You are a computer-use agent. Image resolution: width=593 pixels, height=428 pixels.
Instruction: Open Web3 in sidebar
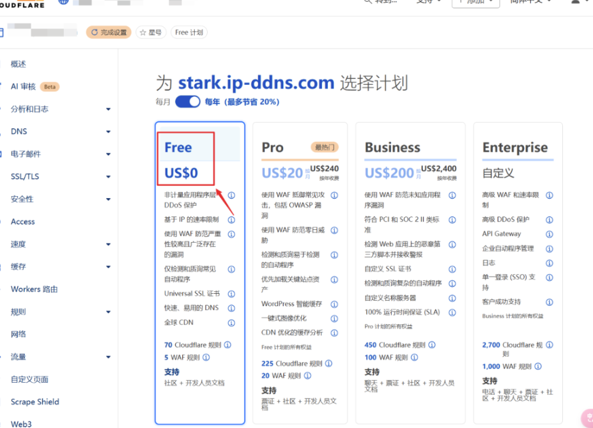[x=21, y=424]
